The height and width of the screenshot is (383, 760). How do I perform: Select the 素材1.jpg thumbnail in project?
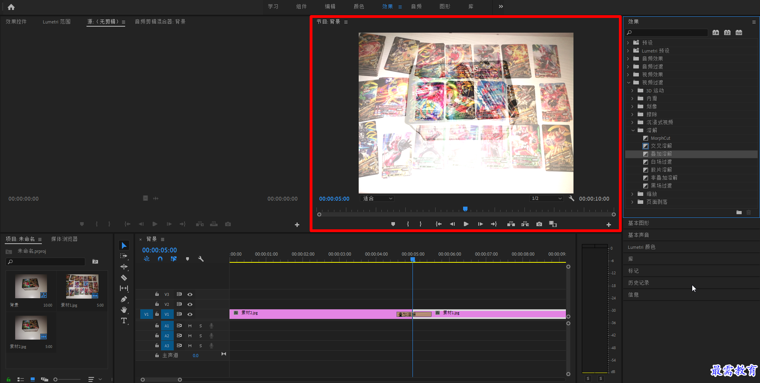pyautogui.click(x=82, y=286)
